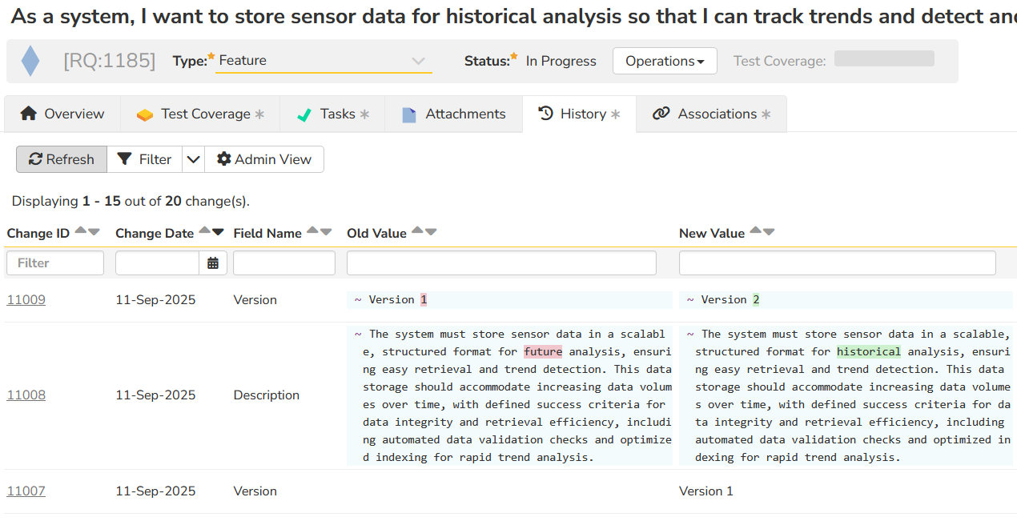Open the Type Feature dropdown

pos(324,61)
